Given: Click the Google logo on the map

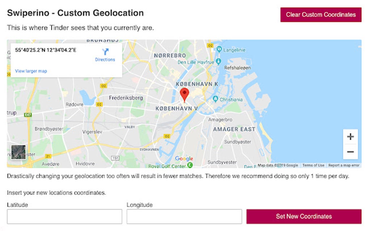Looking at the screenshot, I should tap(184, 159).
